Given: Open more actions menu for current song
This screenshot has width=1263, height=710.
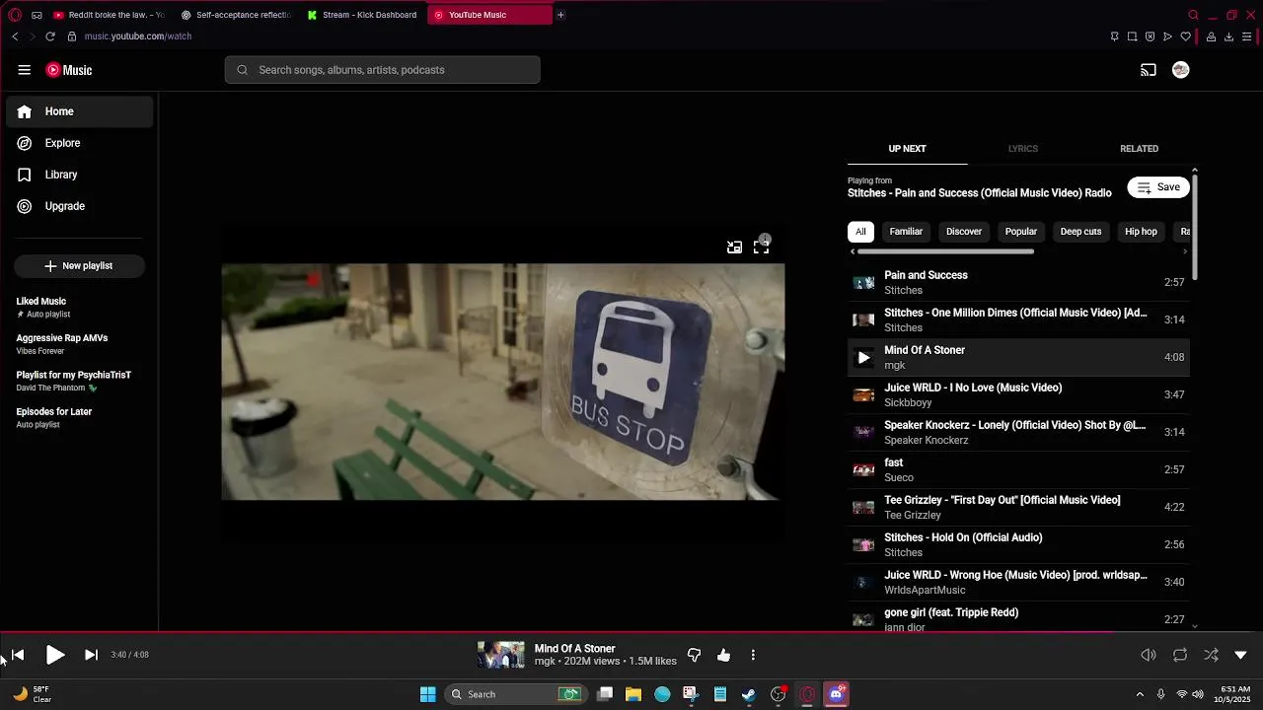Looking at the screenshot, I should (753, 655).
